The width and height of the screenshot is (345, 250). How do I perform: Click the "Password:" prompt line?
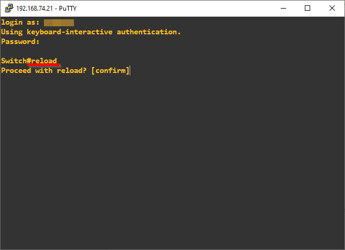pos(20,41)
